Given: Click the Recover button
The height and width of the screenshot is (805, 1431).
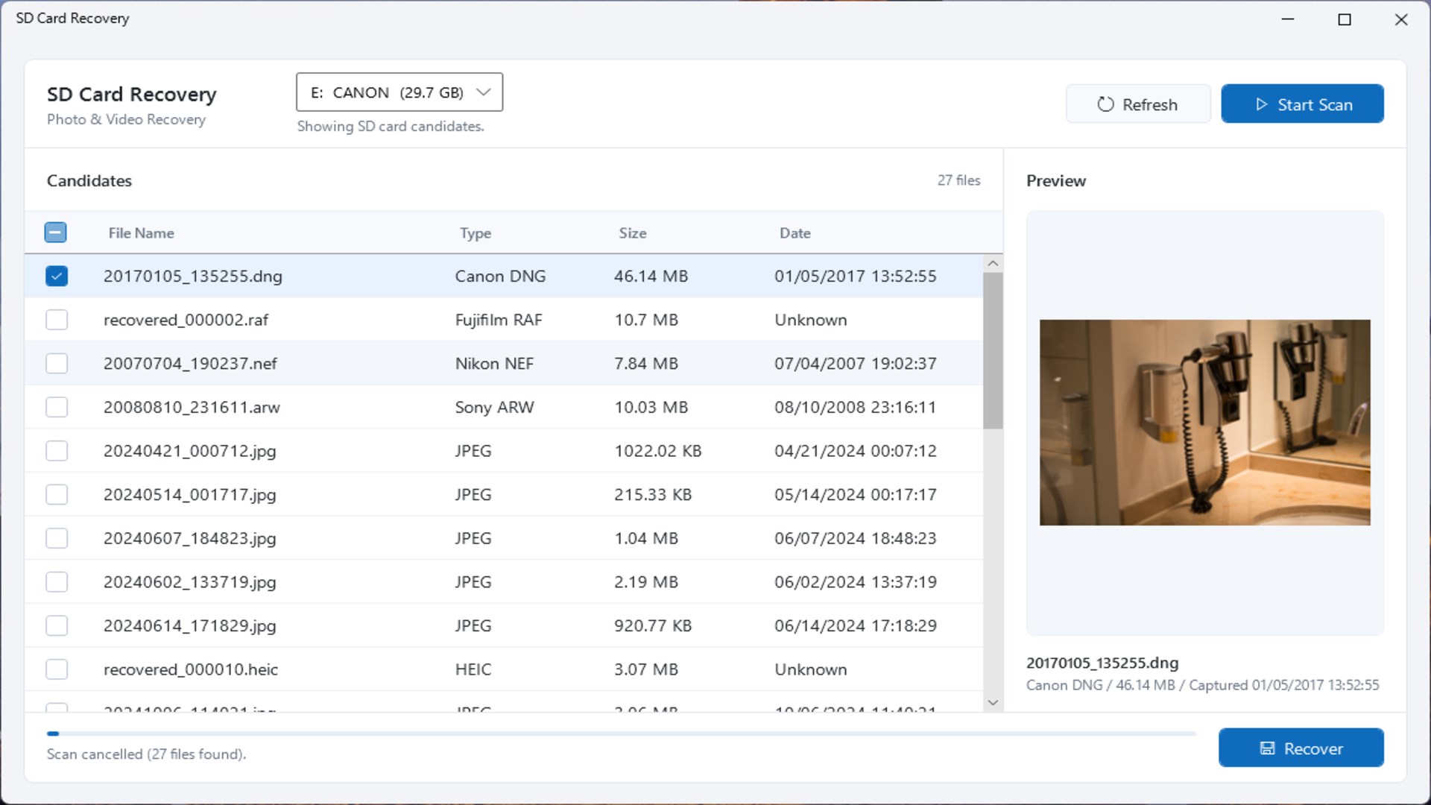Looking at the screenshot, I should [1301, 748].
